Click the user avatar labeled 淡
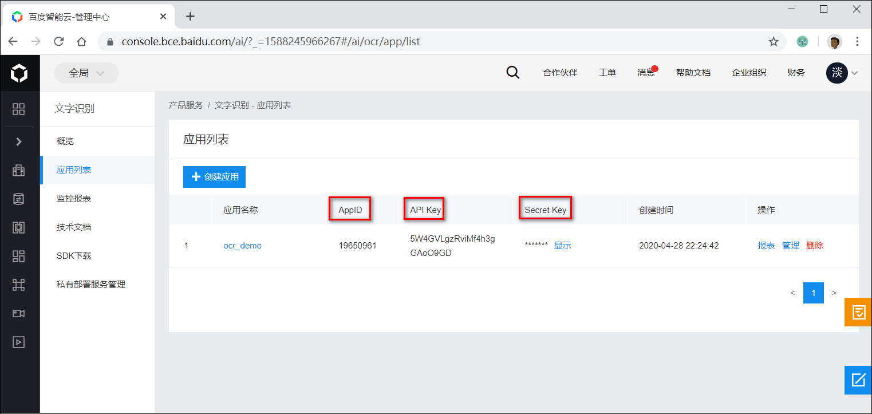 tap(837, 73)
